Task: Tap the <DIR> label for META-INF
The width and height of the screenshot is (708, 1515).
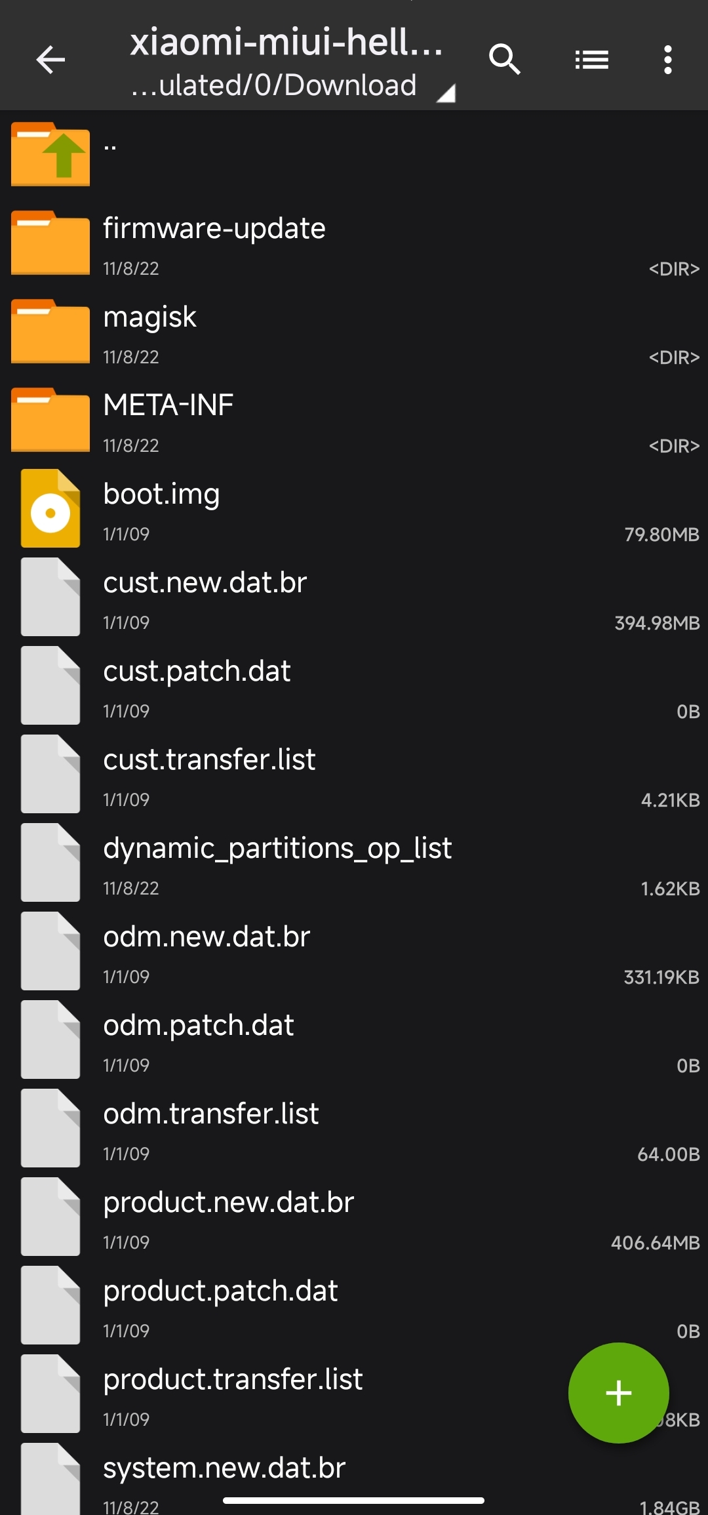Action: 674,446
